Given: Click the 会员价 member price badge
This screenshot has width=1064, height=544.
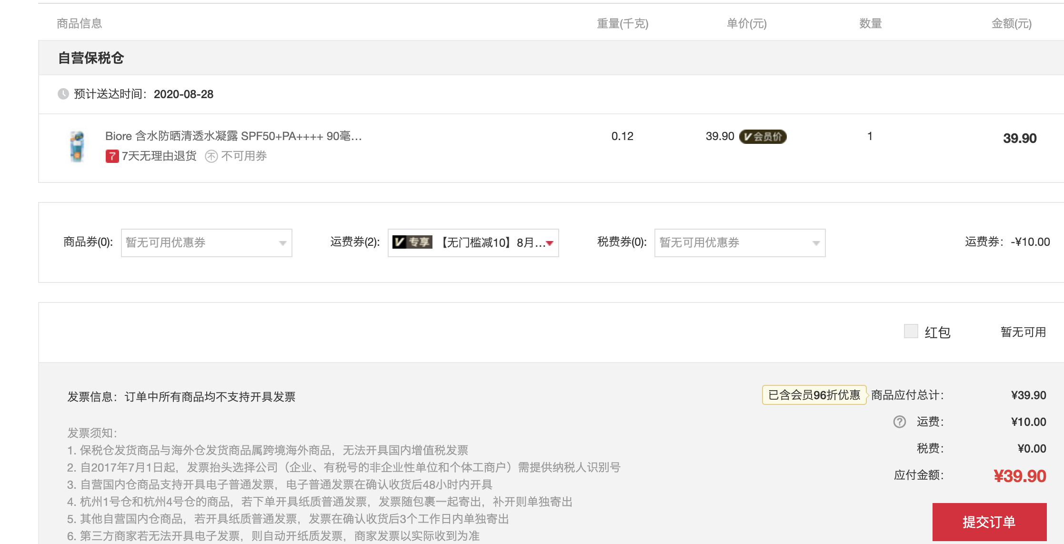Looking at the screenshot, I should [763, 137].
